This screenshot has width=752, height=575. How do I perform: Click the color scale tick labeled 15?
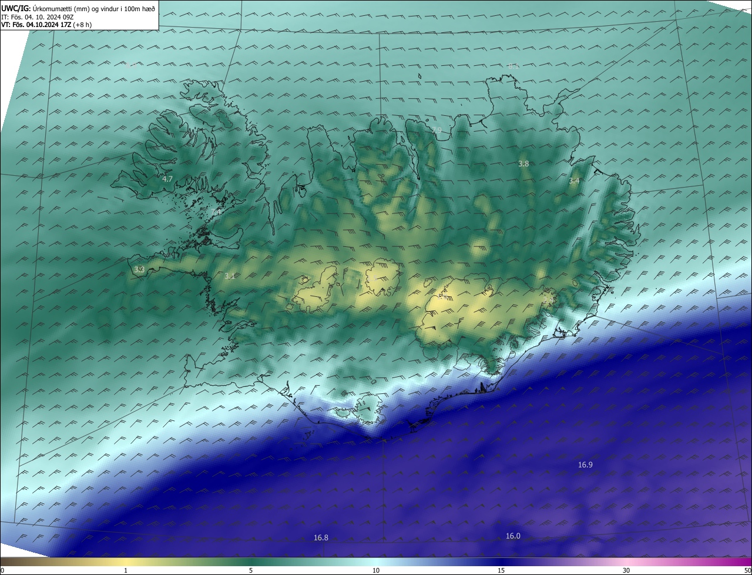click(501, 570)
